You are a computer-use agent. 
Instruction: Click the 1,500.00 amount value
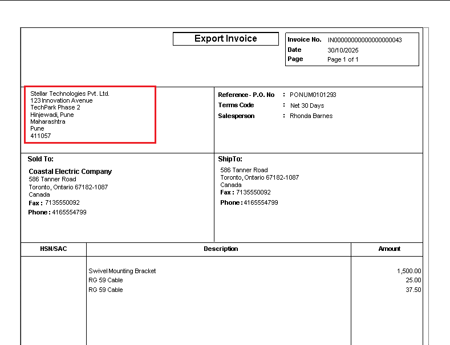click(409, 271)
